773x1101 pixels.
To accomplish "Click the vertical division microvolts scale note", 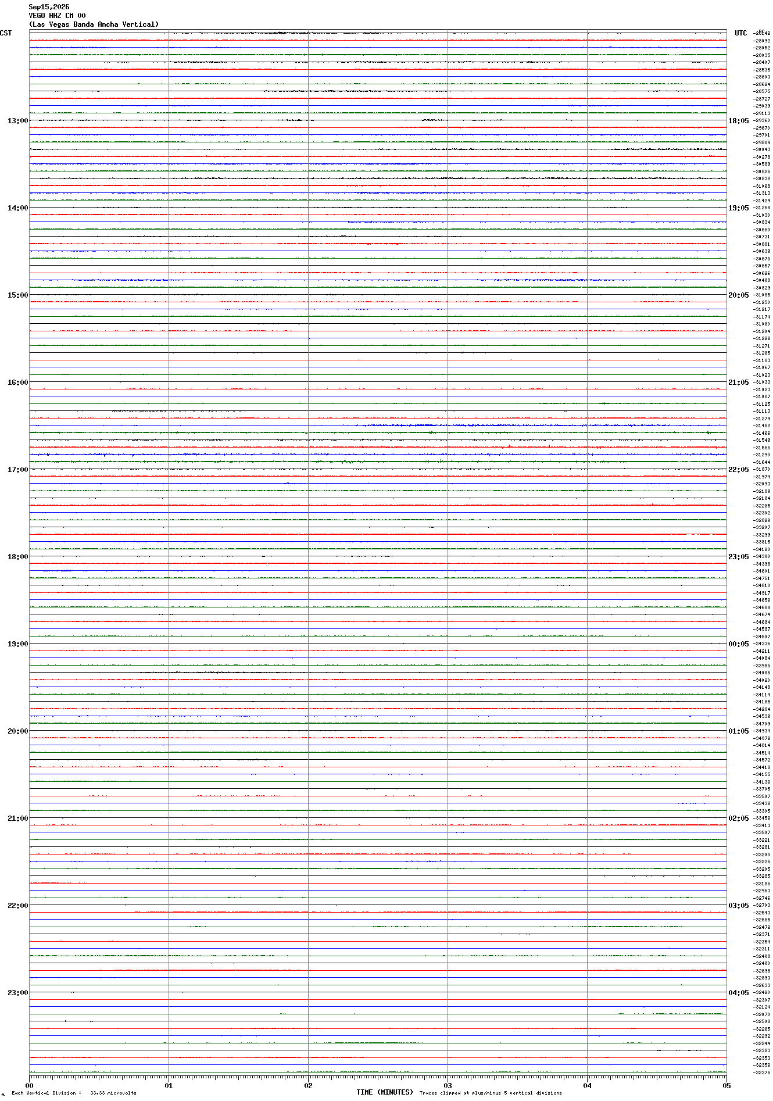I will (x=74, y=1093).
